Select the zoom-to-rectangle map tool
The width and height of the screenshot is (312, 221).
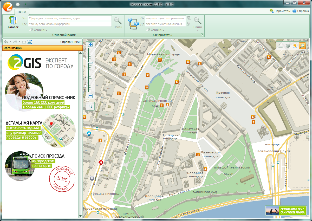click(90, 106)
